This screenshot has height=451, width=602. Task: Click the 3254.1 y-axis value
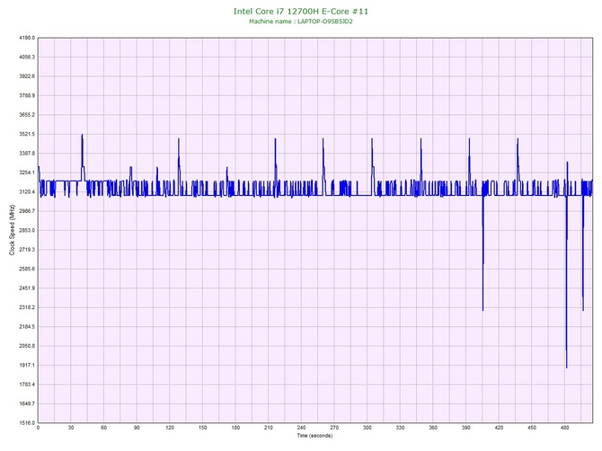pos(27,172)
